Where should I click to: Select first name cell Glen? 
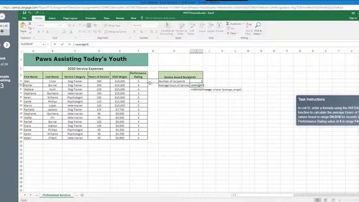coord(33,81)
